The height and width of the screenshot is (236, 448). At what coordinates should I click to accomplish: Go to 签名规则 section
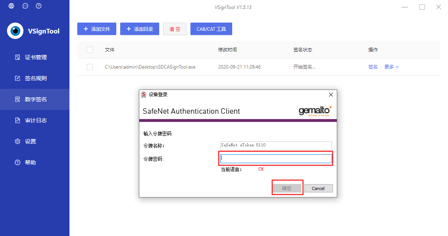tap(35, 78)
